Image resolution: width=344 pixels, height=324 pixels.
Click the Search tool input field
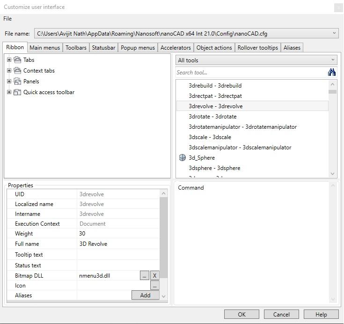click(x=250, y=73)
